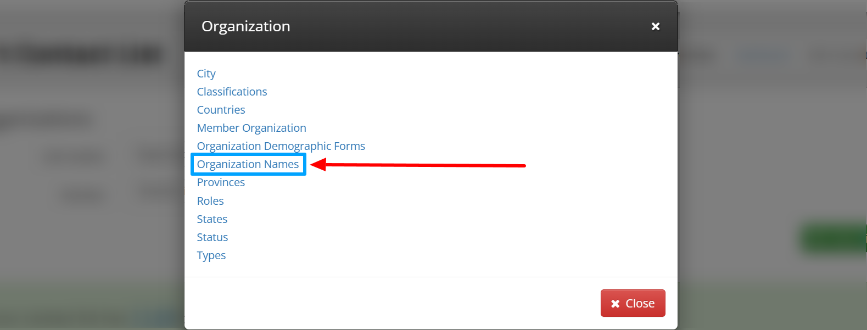Select the Countries link
The height and width of the screenshot is (330, 867).
(221, 110)
